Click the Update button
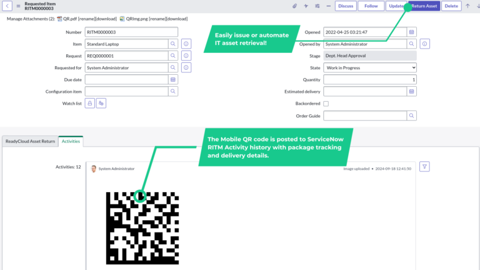The height and width of the screenshot is (270, 480). [x=396, y=6]
